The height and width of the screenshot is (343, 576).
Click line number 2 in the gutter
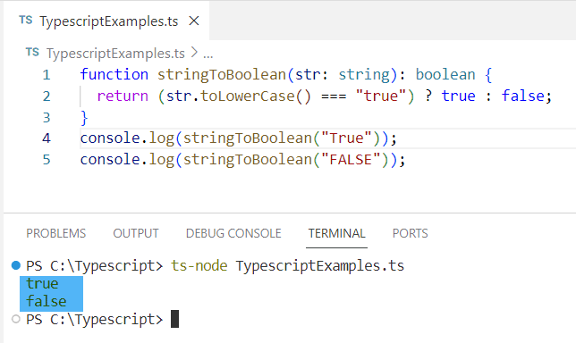[47, 96]
